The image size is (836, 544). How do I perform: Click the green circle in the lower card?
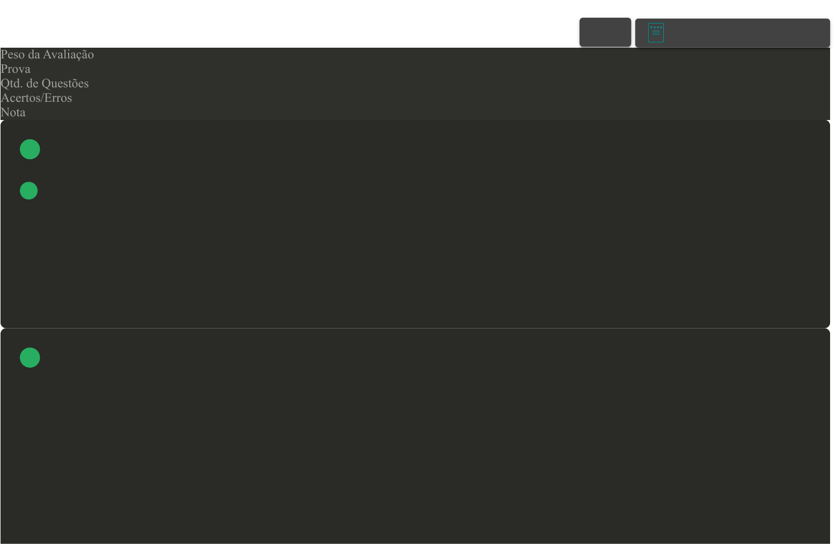point(30,358)
